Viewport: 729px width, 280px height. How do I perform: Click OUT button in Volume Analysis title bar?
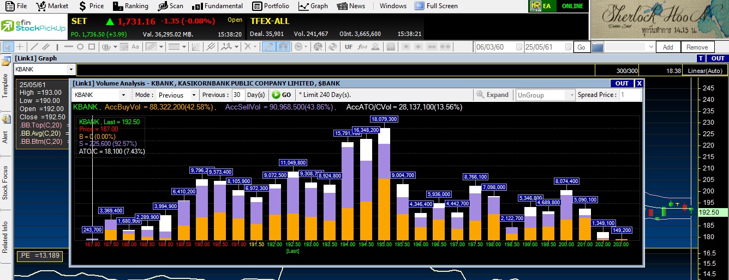[x=622, y=83]
